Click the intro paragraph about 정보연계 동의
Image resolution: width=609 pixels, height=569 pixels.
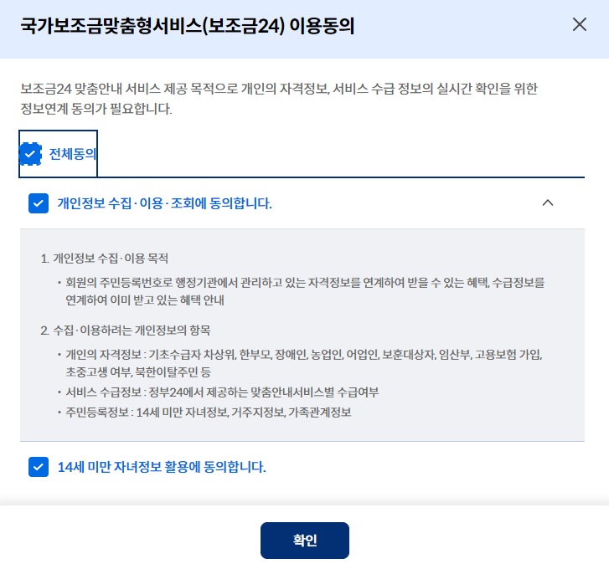click(x=279, y=99)
